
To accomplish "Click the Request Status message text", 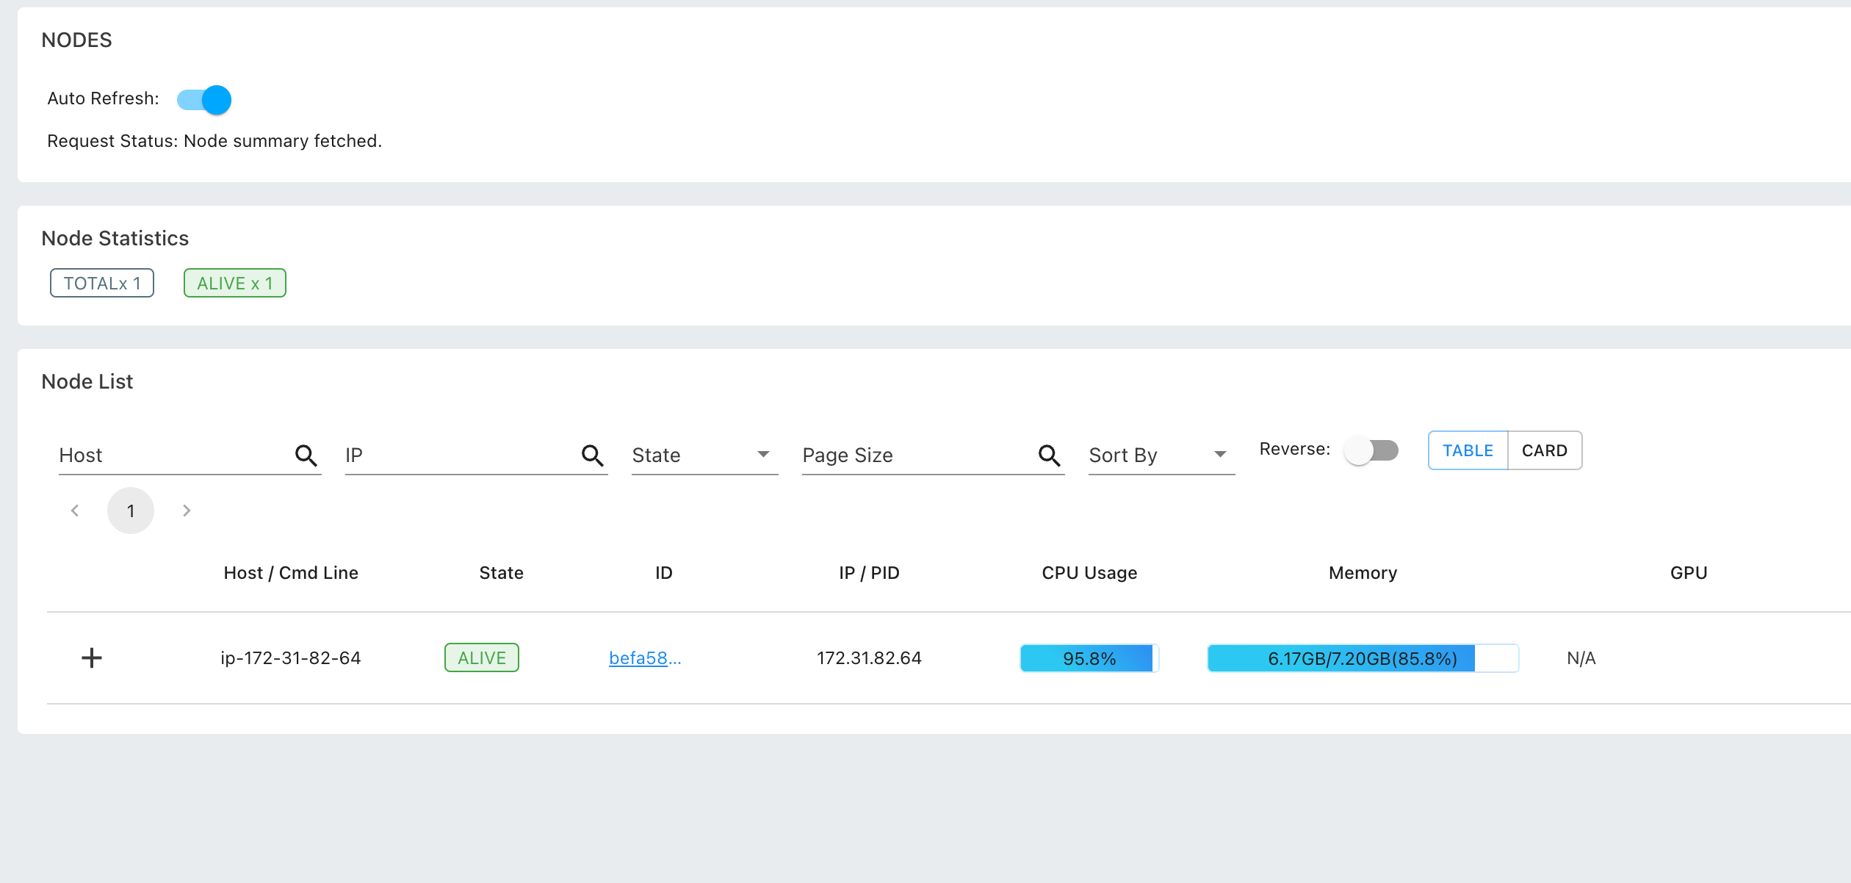I will pos(214,141).
